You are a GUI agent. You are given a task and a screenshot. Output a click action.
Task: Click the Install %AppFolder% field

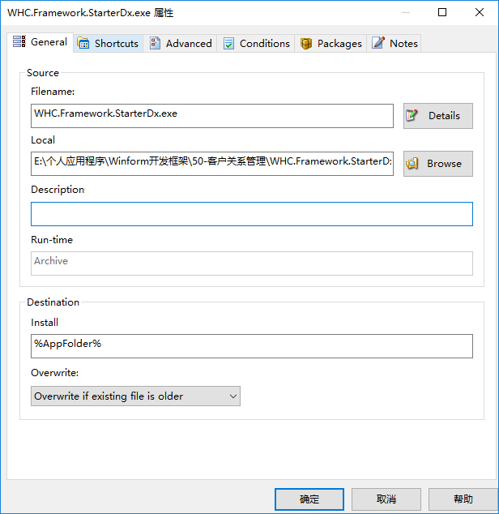click(252, 346)
